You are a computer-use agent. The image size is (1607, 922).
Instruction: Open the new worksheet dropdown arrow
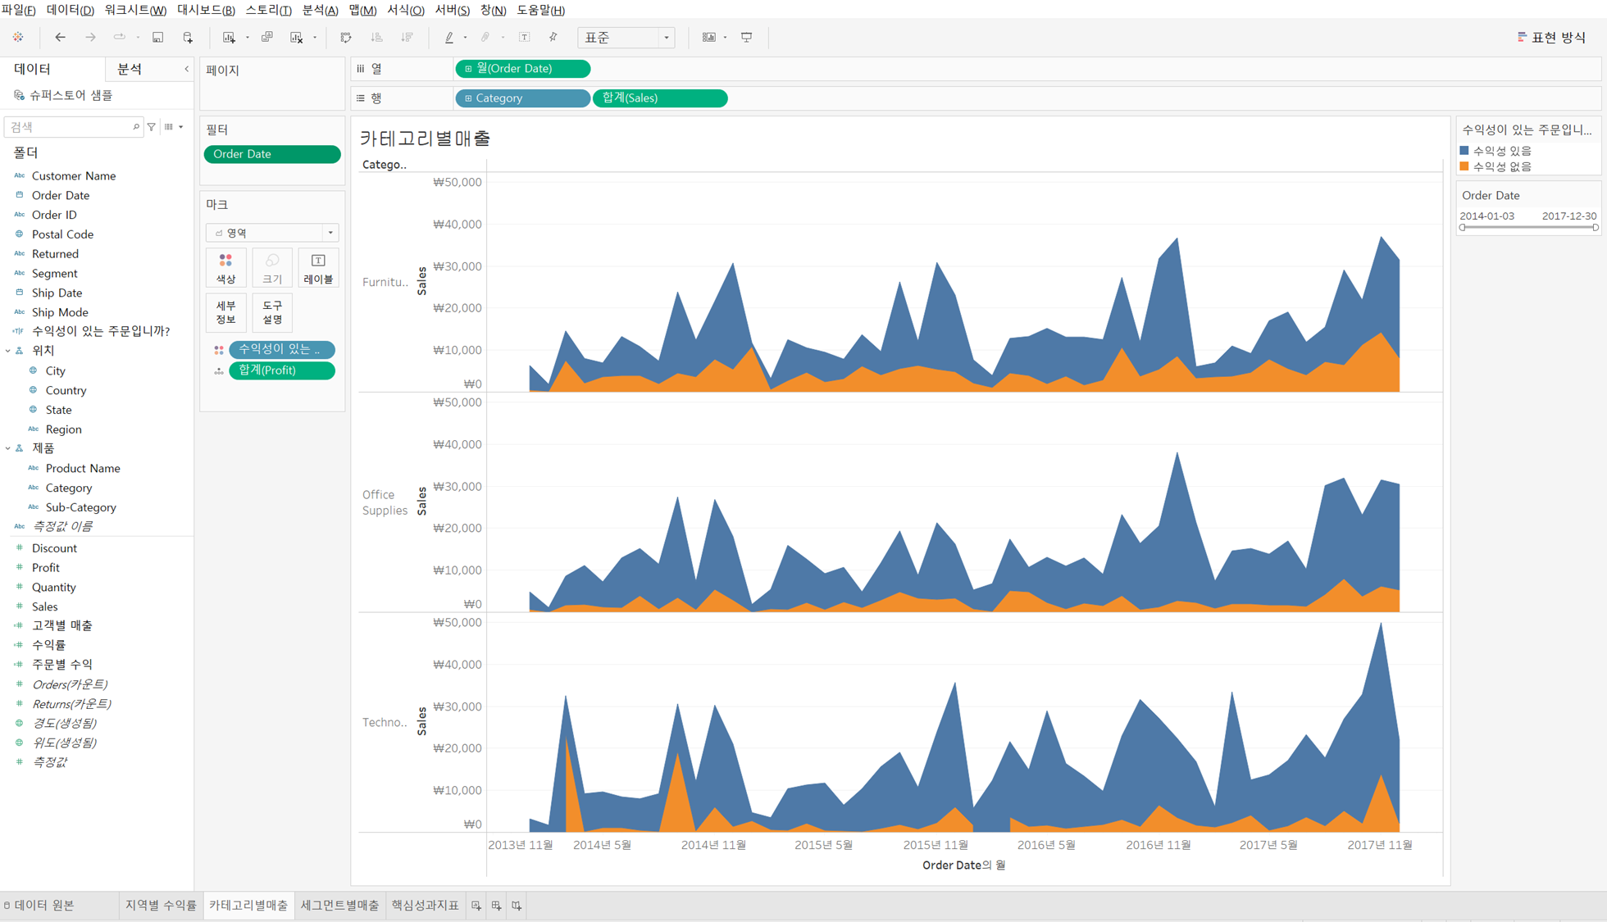click(247, 38)
